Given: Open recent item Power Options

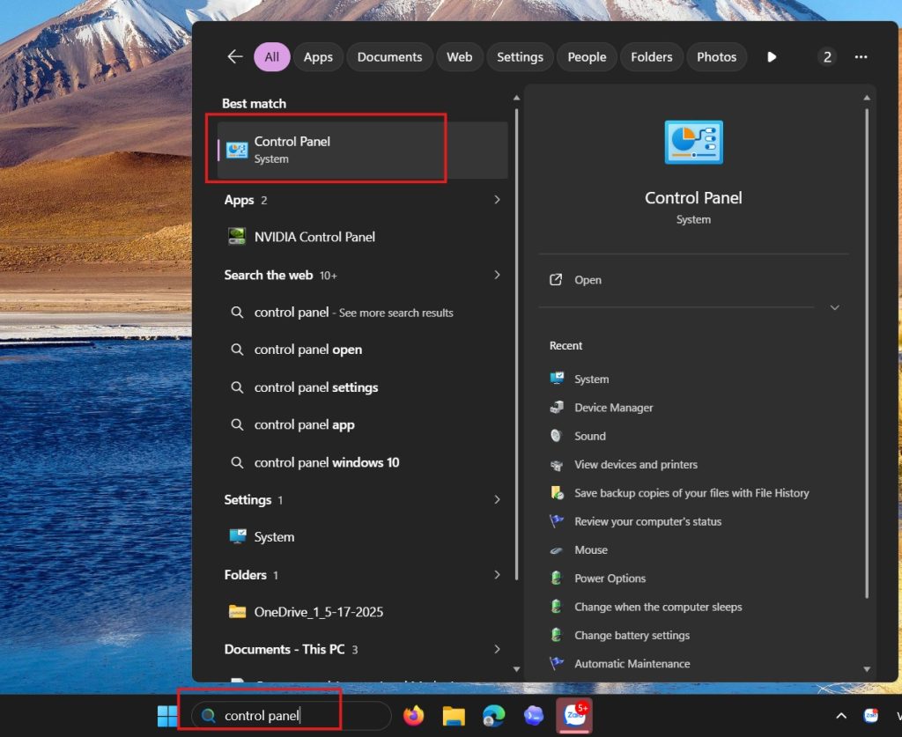Looking at the screenshot, I should 610,579.
